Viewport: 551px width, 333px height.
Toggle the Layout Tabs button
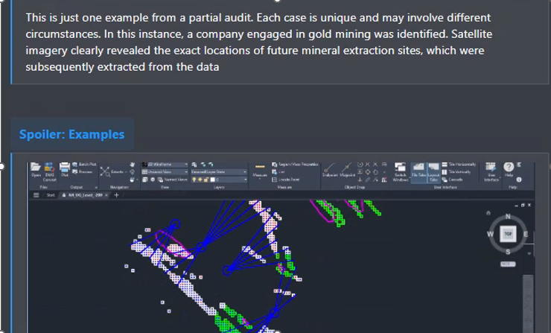pyautogui.click(x=433, y=171)
